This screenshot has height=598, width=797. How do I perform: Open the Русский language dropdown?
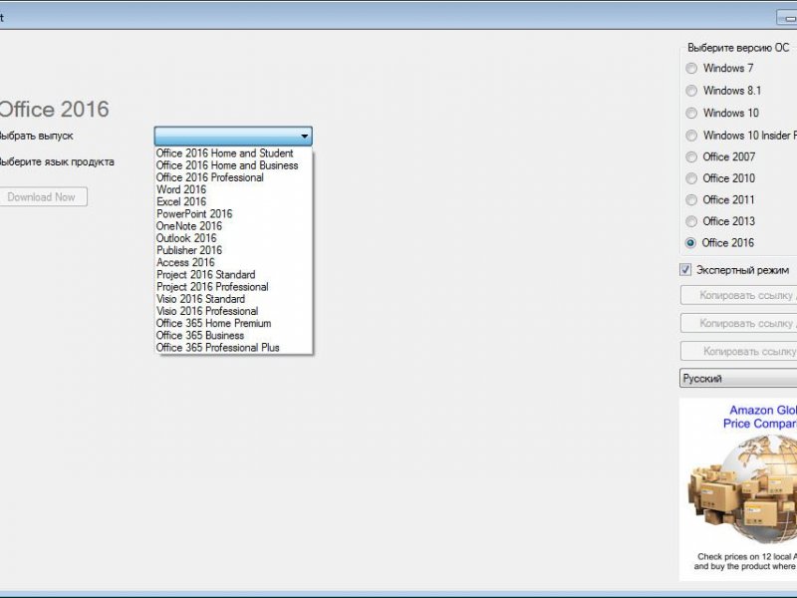pyautogui.click(x=738, y=379)
